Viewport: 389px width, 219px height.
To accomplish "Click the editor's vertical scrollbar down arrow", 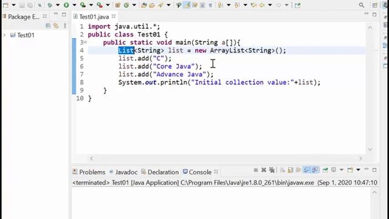I will point(370,149).
